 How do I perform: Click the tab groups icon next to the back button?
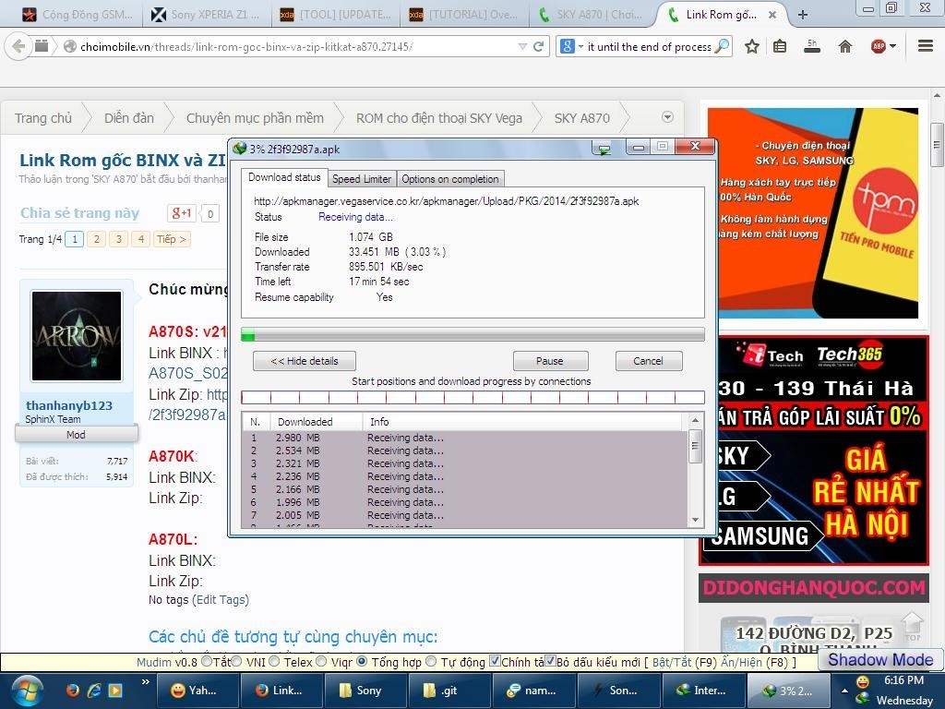click(41, 46)
